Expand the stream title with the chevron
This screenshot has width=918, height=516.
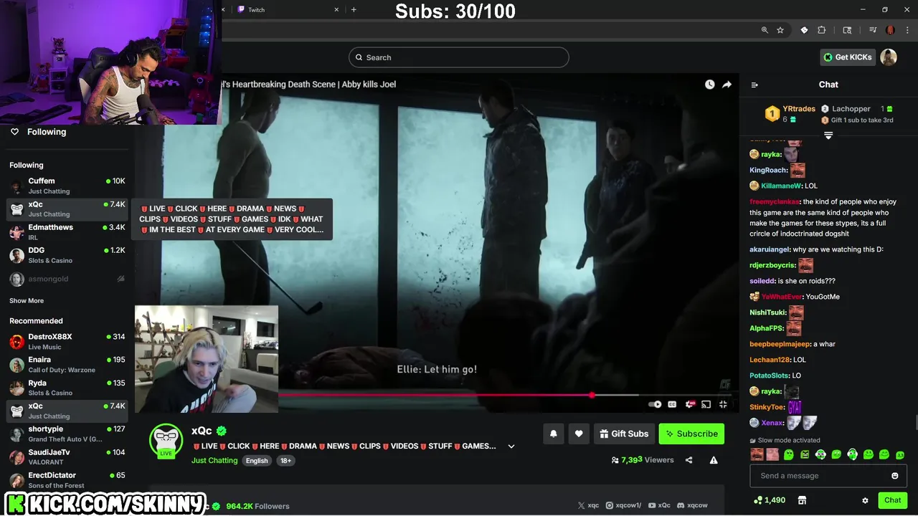click(511, 446)
